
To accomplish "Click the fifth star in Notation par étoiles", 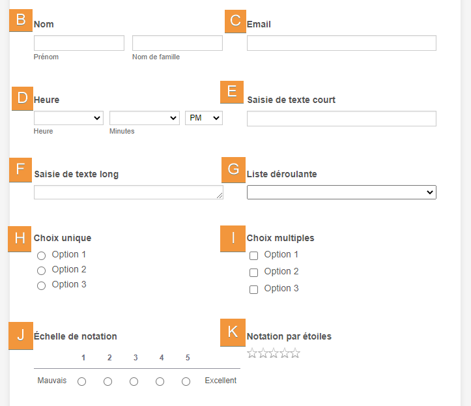I will point(295,353).
